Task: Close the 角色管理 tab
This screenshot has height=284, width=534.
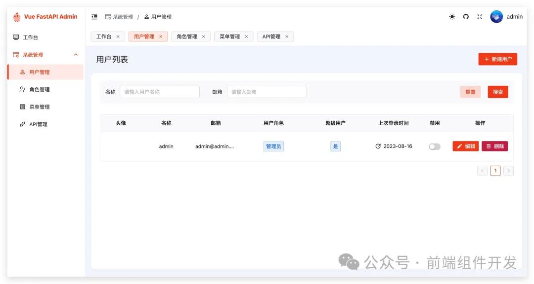Action: tap(204, 36)
